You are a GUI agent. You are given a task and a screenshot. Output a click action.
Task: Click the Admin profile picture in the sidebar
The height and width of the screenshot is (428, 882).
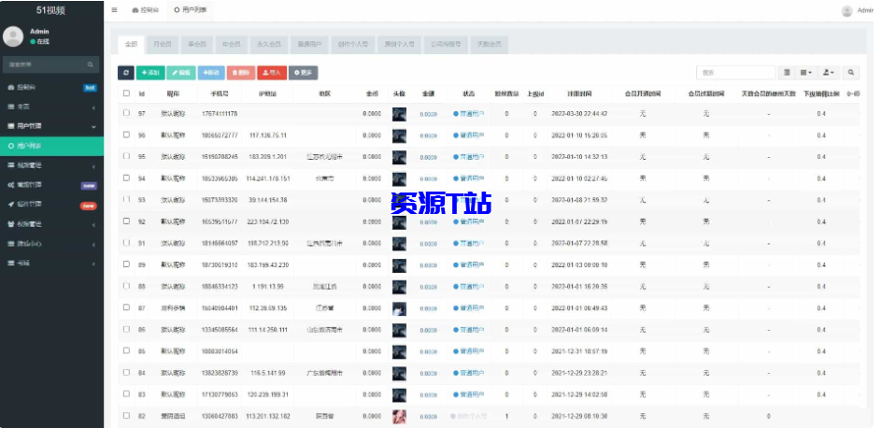13,36
